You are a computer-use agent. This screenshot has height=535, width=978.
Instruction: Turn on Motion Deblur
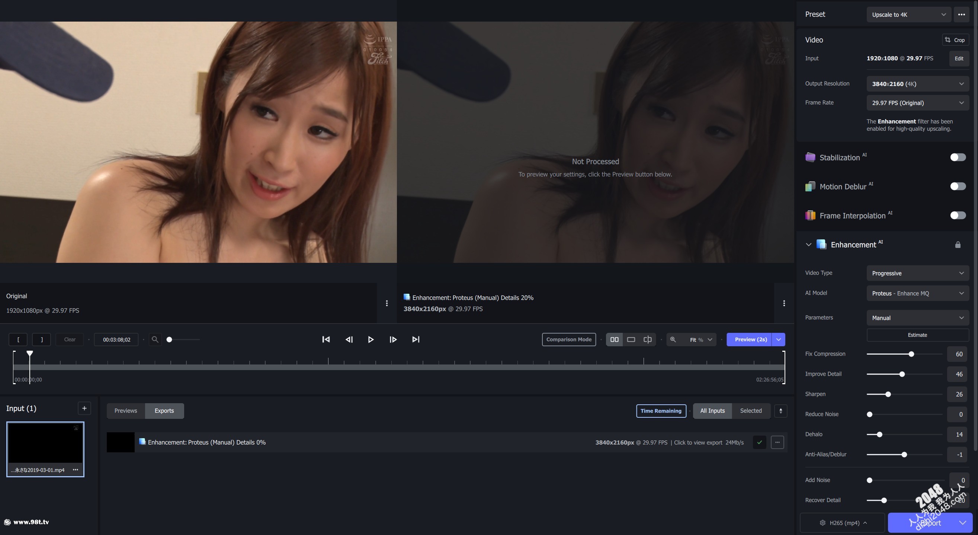tap(958, 186)
